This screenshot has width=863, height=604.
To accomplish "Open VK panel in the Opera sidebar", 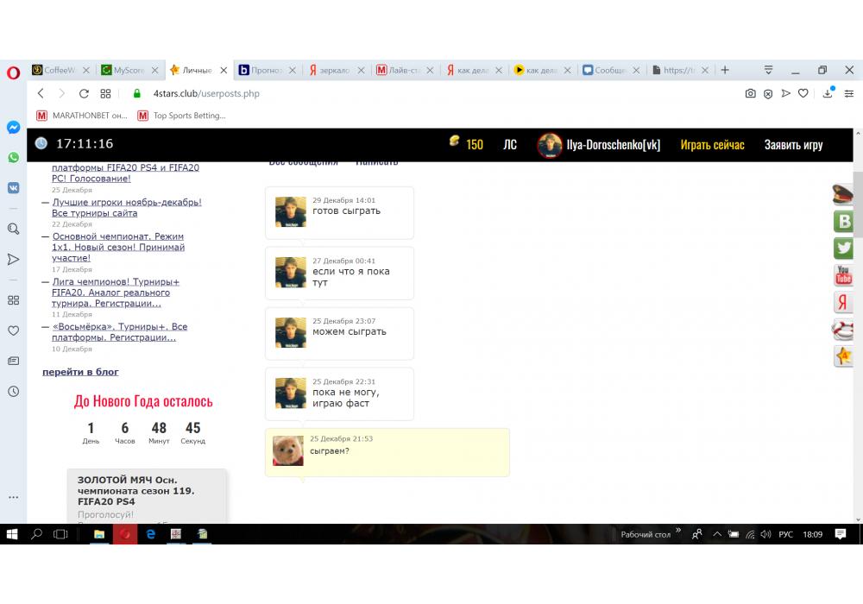I will pyautogui.click(x=13, y=187).
